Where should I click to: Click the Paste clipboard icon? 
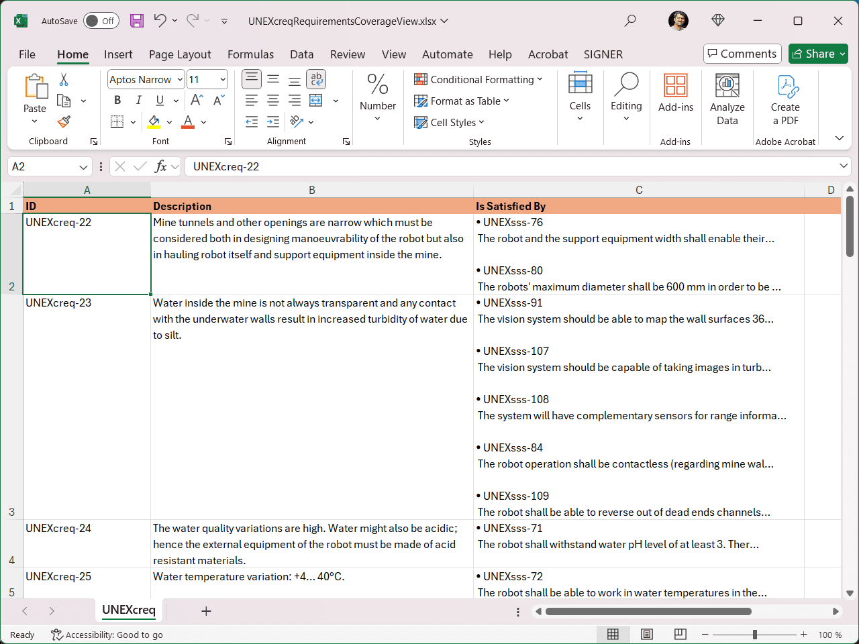pyautogui.click(x=35, y=87)
